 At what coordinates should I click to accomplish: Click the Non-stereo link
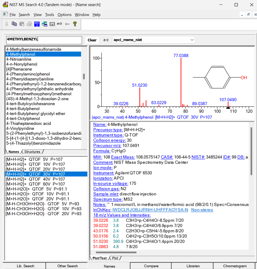coord(202,210)
